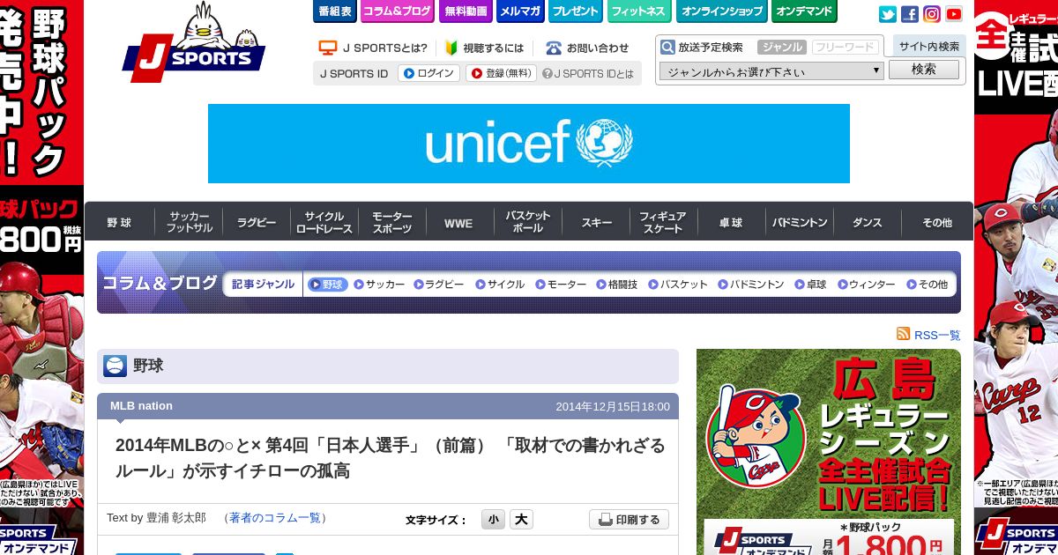This screenshot has height=555, width=1058.
Task: Click the J SPORTS logo
Action: 194,42
